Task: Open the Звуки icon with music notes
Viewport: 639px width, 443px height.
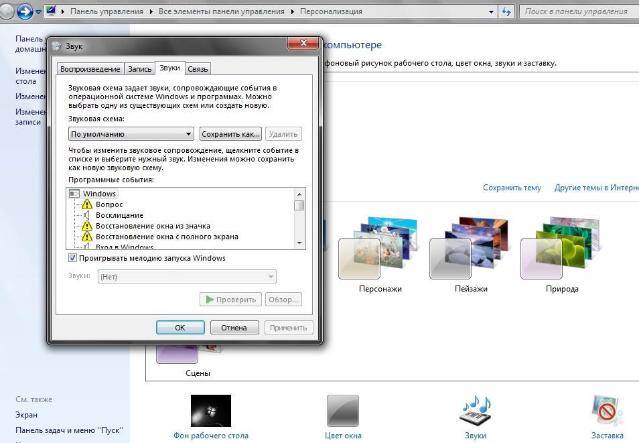Action: [x=475, y=410]
